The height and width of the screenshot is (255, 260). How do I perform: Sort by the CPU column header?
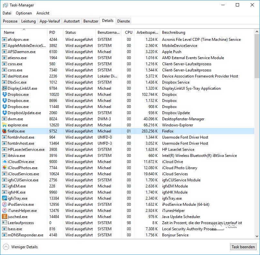tap(128, 32)
